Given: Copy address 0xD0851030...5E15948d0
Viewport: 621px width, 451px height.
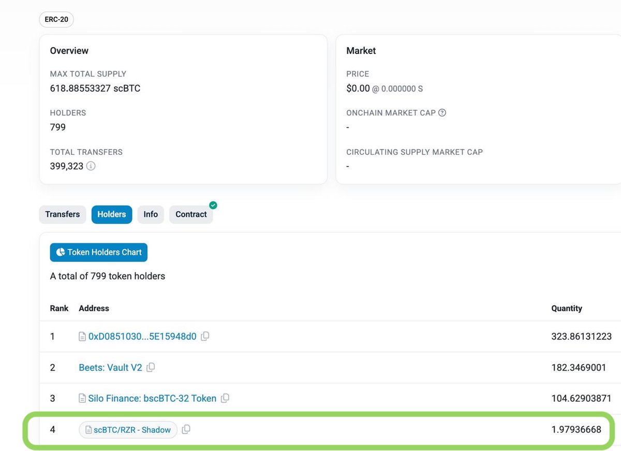Looking at the screenshot, I should click(x=205, y=337).
